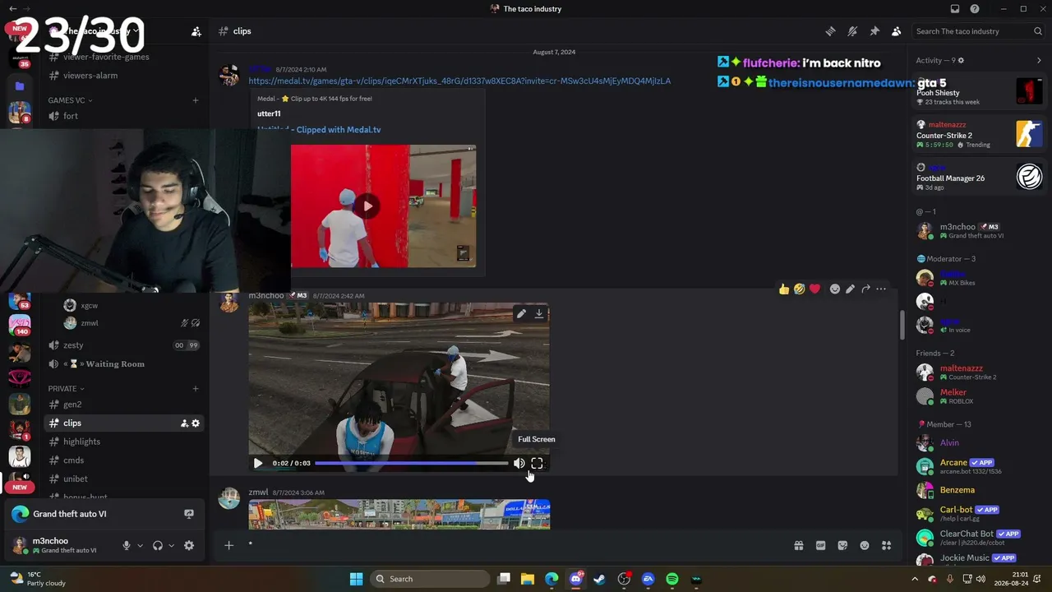Viewport: 1052px width, 592px height.
Task: Play the Medal clip embed video
Action: [367, 206]
